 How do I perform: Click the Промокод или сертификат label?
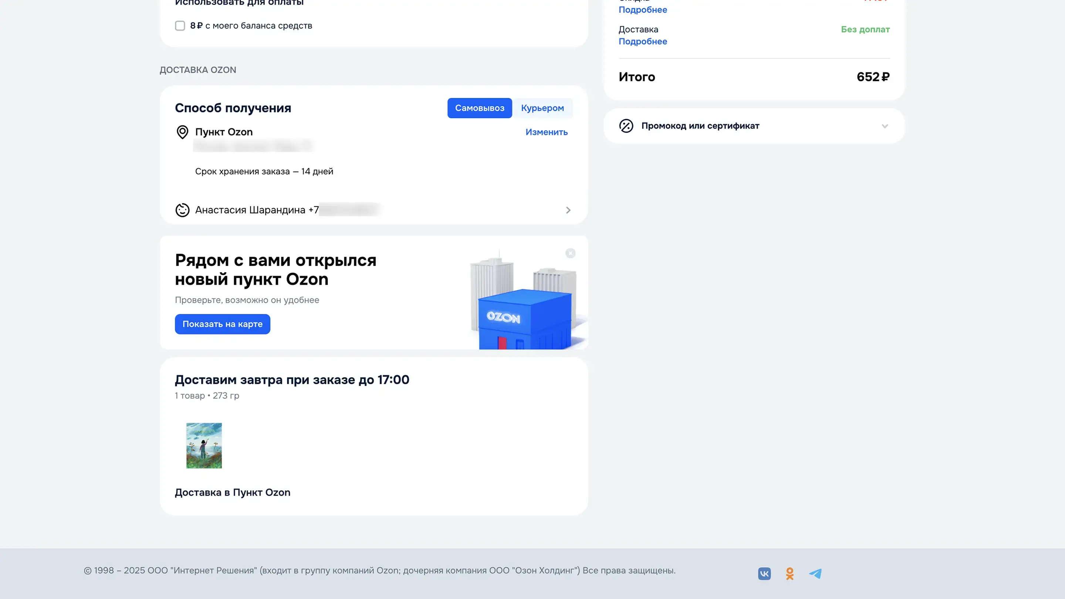(x=700, y=126)
